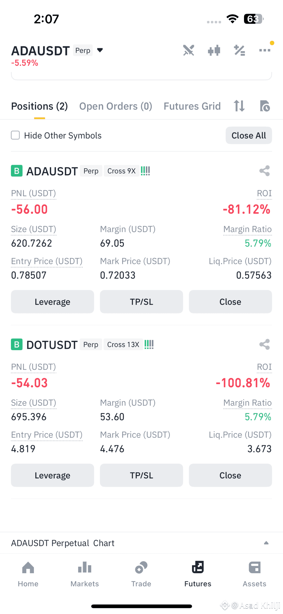Open TP/SL for the DOTUSDT position
Viewport: 283px width, 614px height.
pos(141,475)
